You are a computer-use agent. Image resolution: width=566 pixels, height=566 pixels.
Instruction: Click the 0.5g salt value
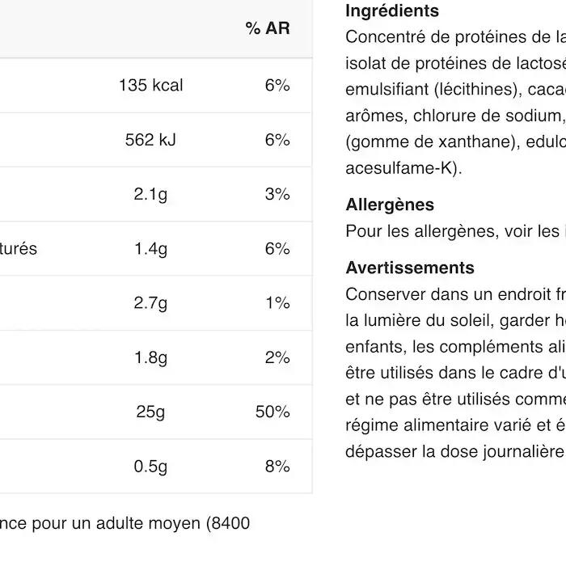[x=150, y=467]
